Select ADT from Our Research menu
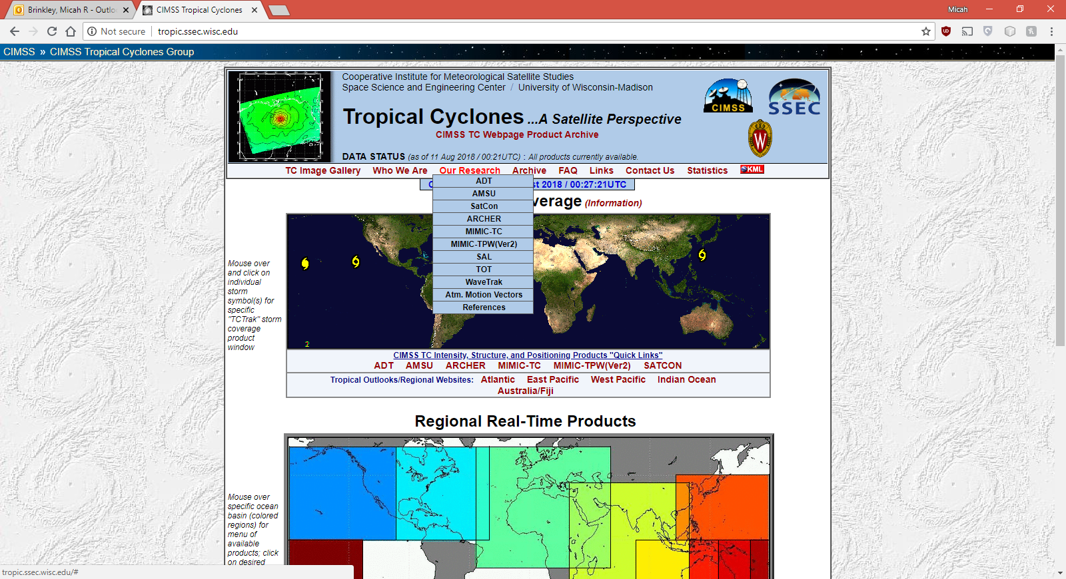The image size is (1066, 579). [x=484, y=181]
